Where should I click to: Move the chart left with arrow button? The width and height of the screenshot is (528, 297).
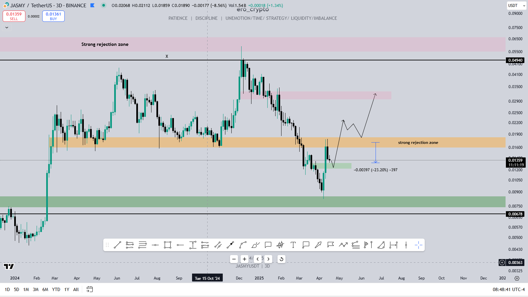click(258, 259)
